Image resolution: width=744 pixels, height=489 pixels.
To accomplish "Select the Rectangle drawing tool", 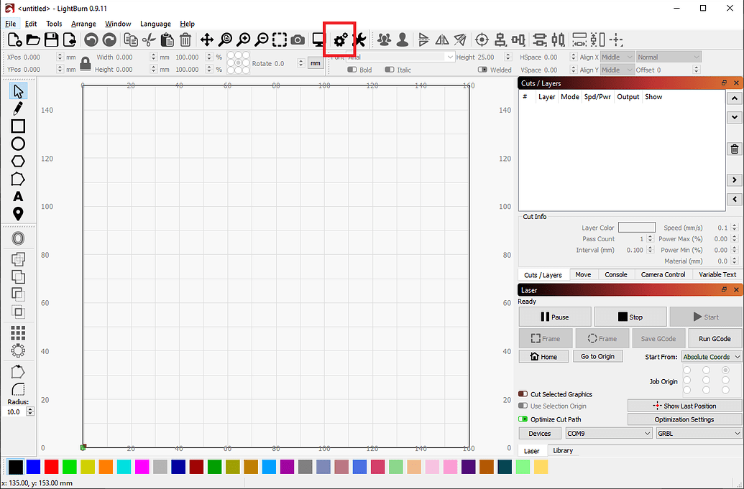I will click(x=17, y=126).
